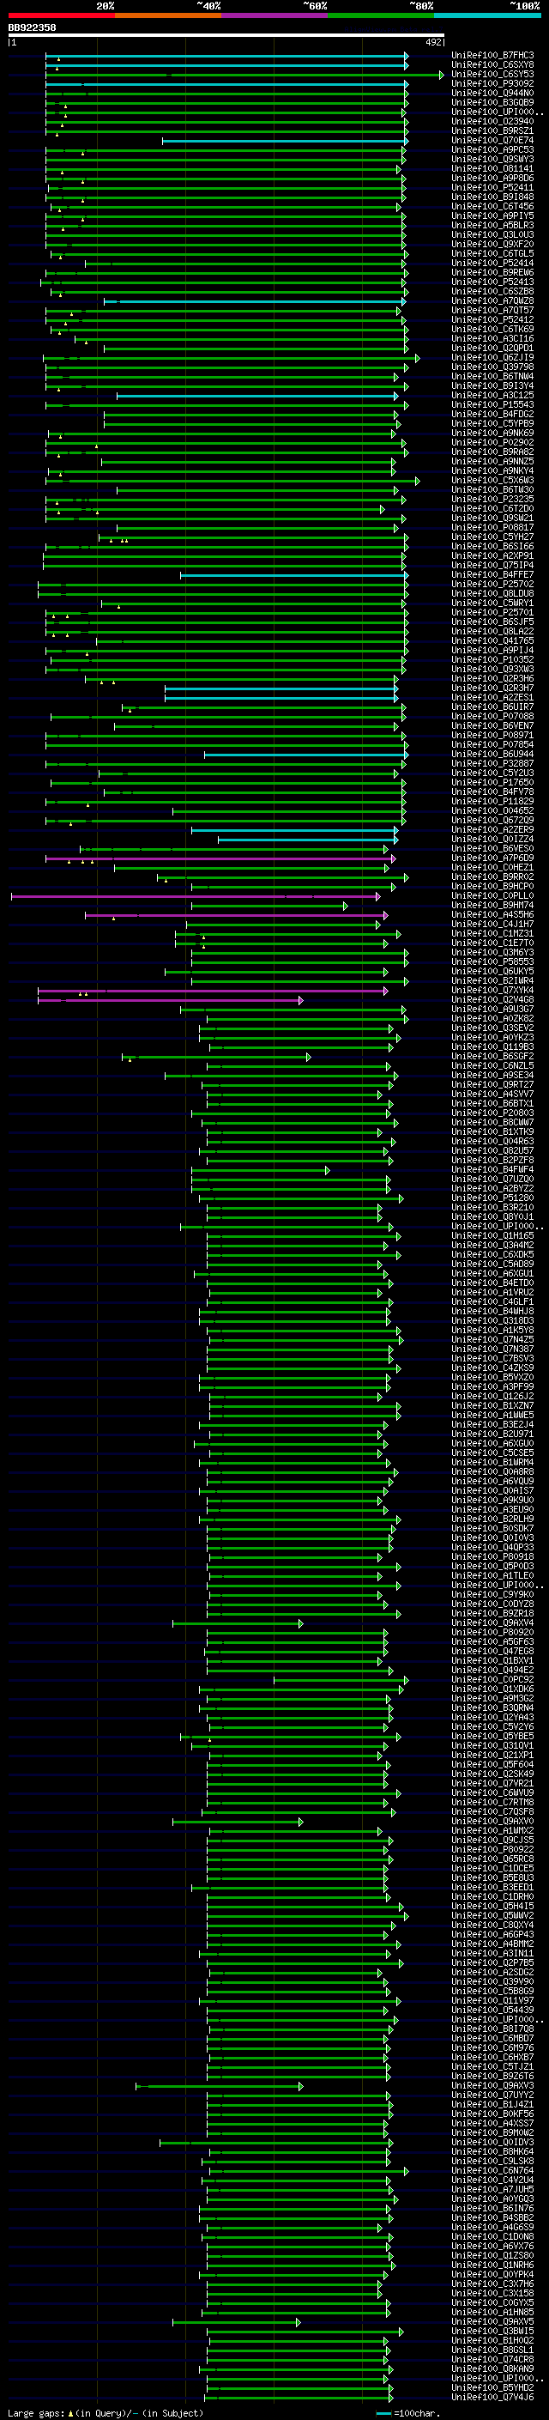Select label UniRef100_C6SZB8
Viewport: 549px width, 2420px height.
[492, 291]
